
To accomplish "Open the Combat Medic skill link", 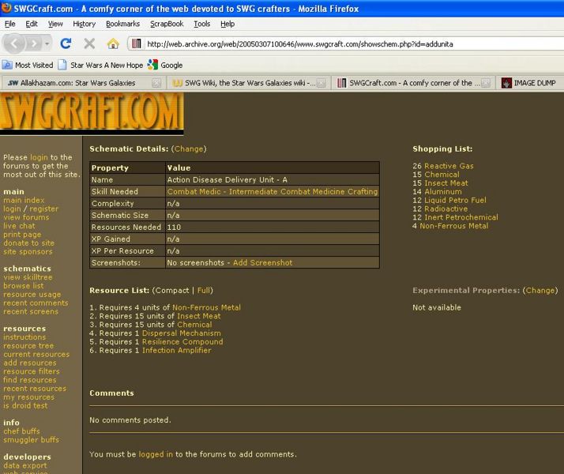I will click(x=272, y=191).
